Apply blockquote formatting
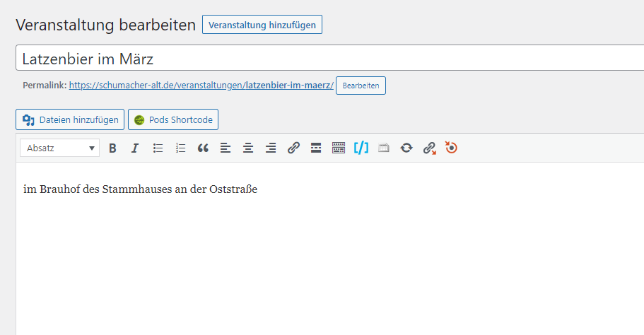 [x=203, y=148]
